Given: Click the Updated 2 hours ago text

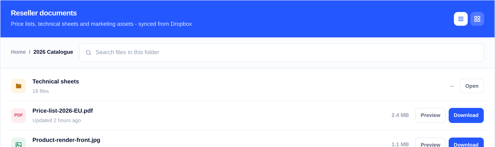Looking at the screenshot, I should (57, 120).
